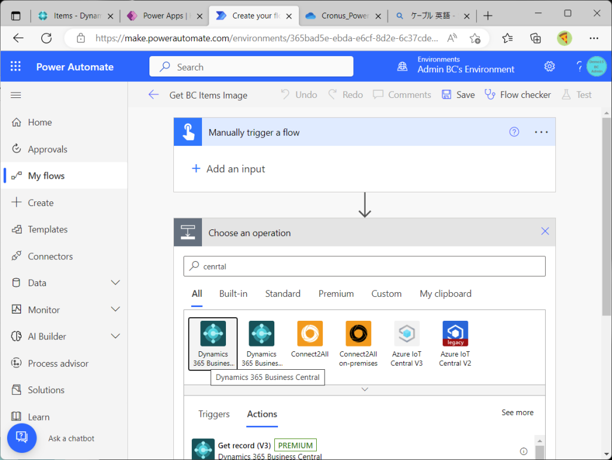612x460 pixels.
Task: Open the browser Collections icon
Action: point(535,38)
